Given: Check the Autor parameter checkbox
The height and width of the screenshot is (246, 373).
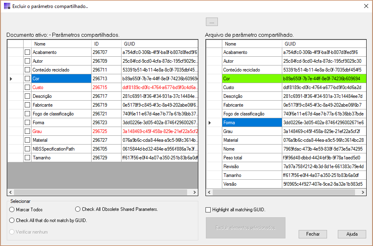Looking at the screenshot, I should (x=27, y=61).
